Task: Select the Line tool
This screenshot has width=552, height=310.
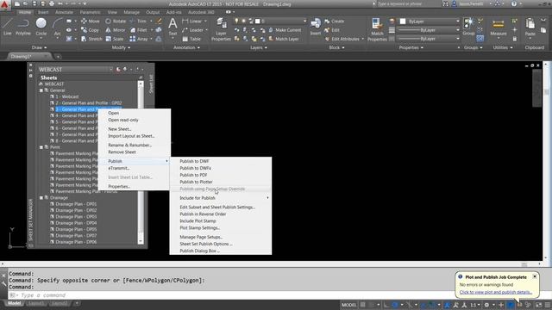Action: coord(8,27)
